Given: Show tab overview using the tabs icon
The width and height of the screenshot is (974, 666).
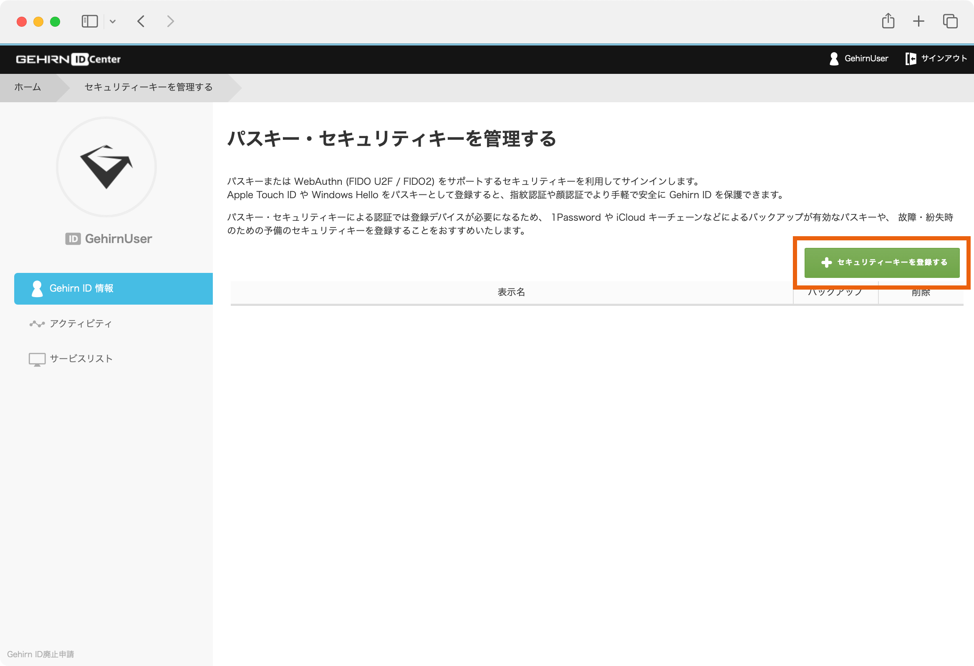Looking at the screenshot, I should tap(950, 21).
